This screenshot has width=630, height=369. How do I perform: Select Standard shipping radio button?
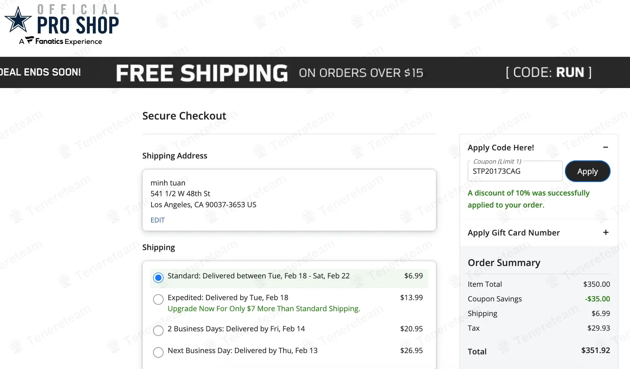click(158, 278)
